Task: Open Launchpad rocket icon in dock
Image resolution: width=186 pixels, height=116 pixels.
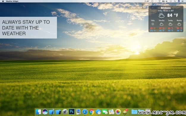Action: (65, 112)
